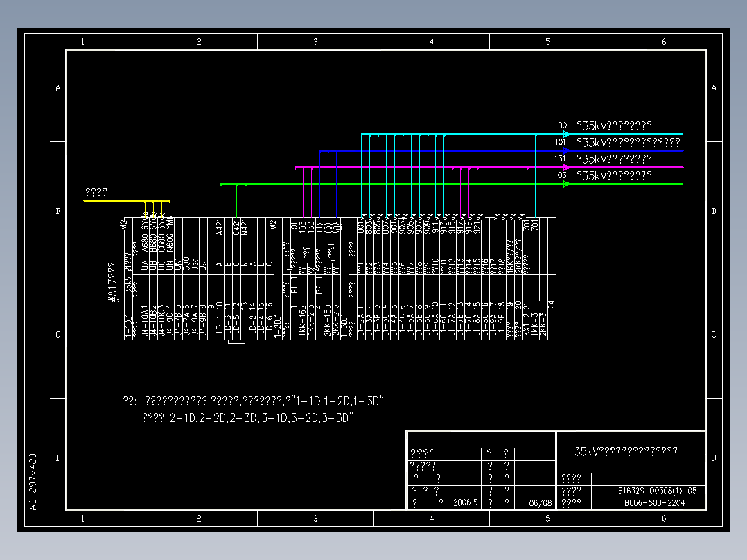Screen dimensions: 747x560
Task: Select the #A17 cabinet label
Action: click(x=113, y=282)
